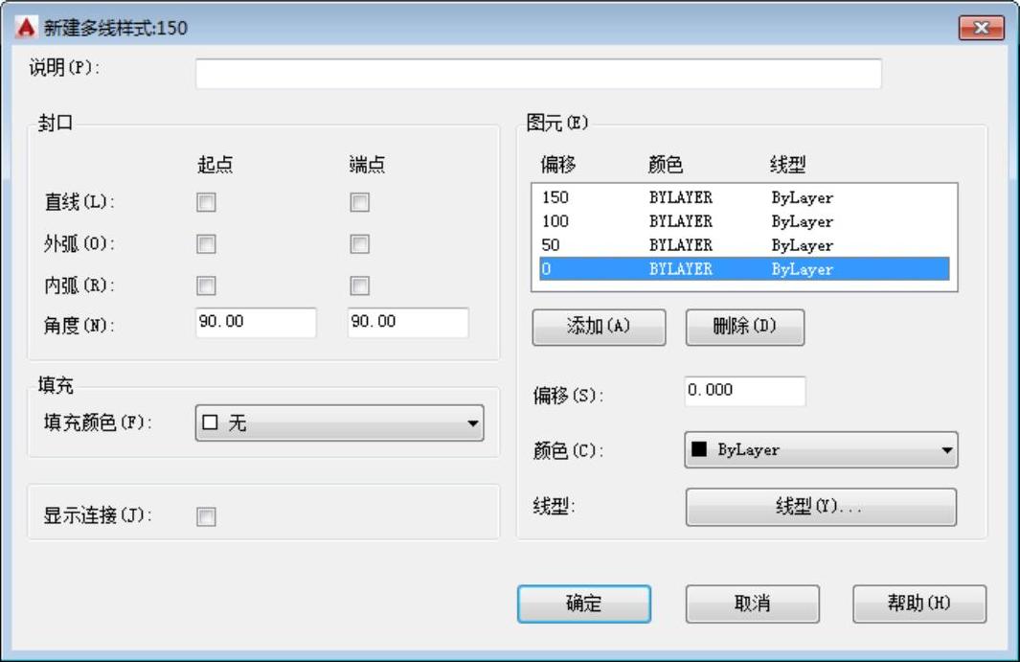
Task: Click the black ByLayer color swatch
Action: pyautogui.click(x=699, y=449)
